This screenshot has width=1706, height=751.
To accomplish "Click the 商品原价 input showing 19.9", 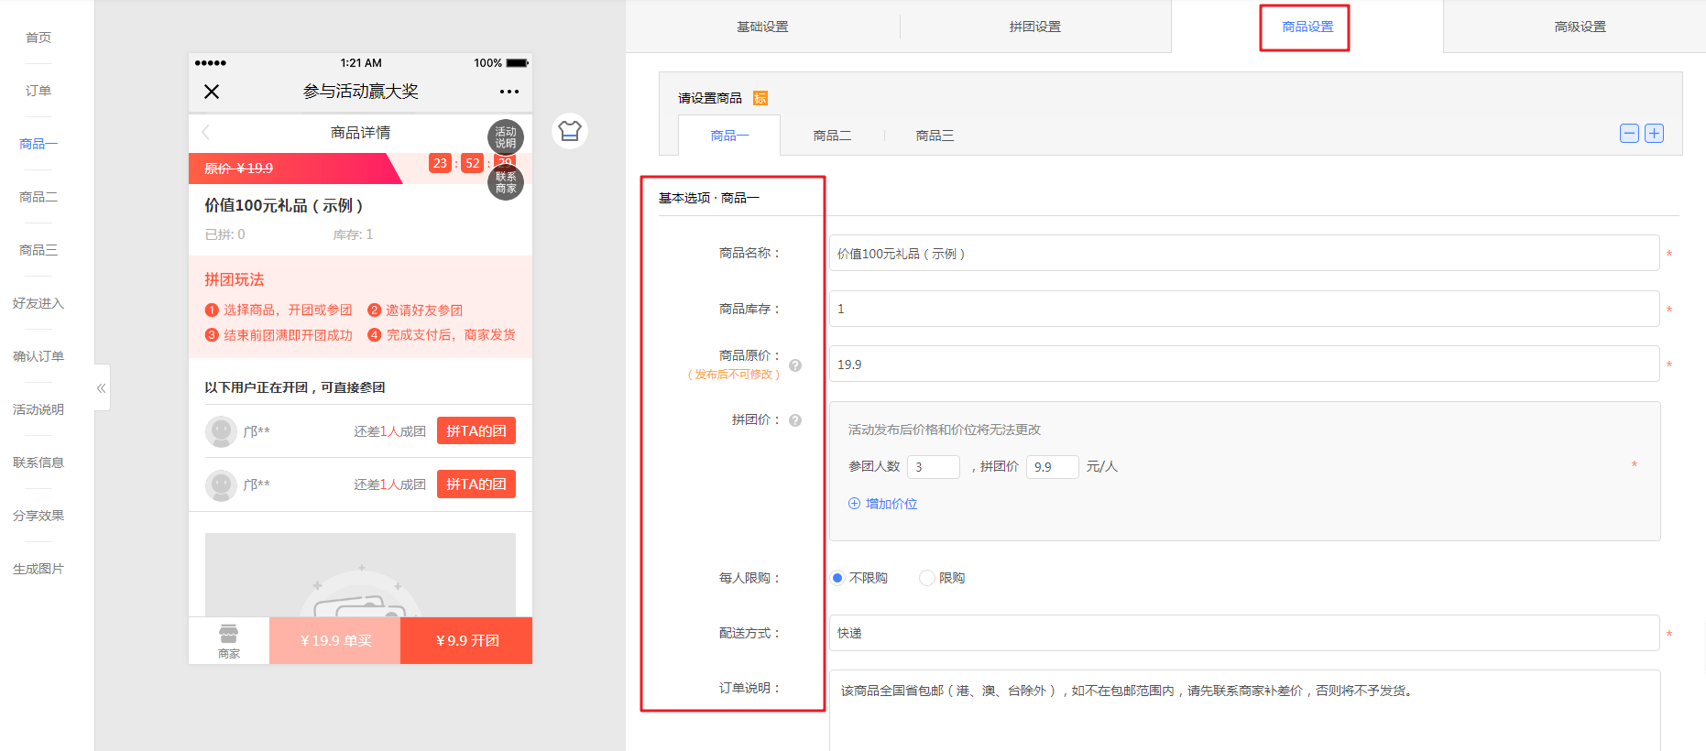I will 1244,365.
